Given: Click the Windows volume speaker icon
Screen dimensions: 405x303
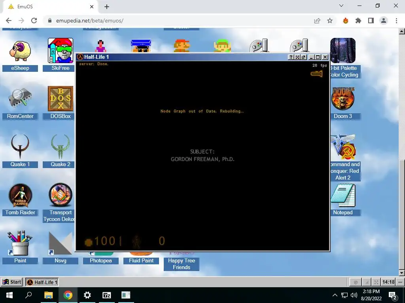Looking at the screenshot, I should pos(354,295).
